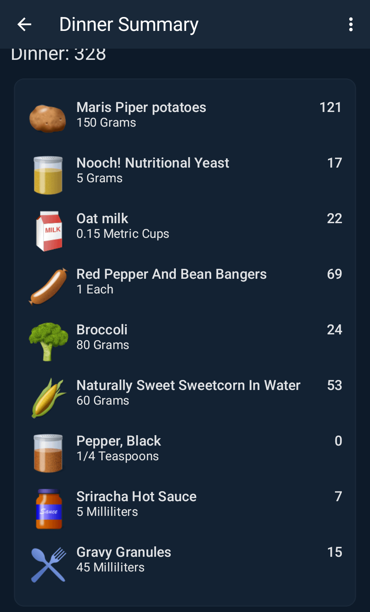Screen dimensions: 370x612
Task: Tap the Sriracha sauce bottle icon
Action: click(x=49, y=509)
